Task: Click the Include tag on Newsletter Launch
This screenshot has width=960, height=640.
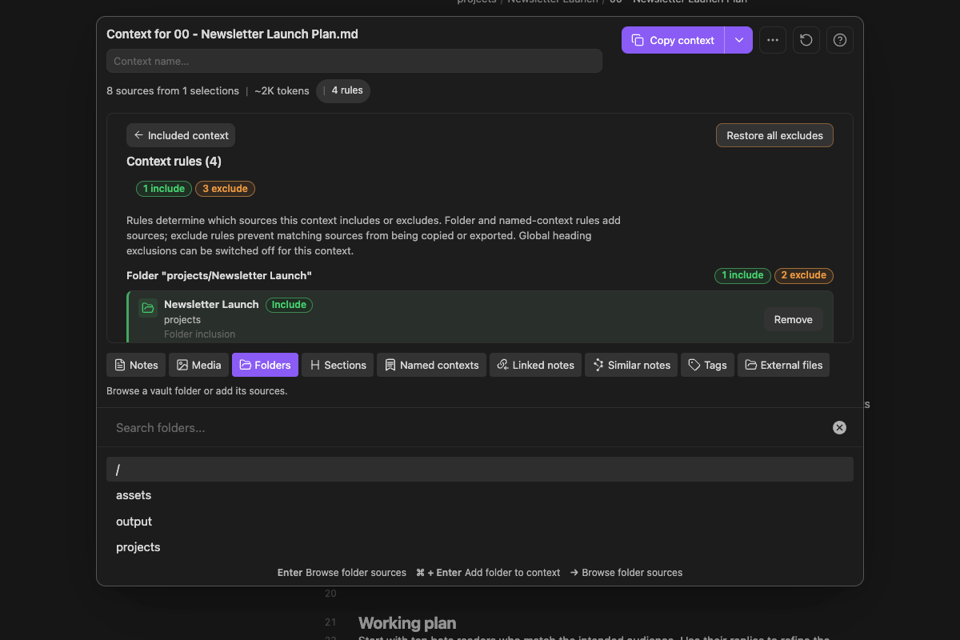Action: tap(289, 305)
